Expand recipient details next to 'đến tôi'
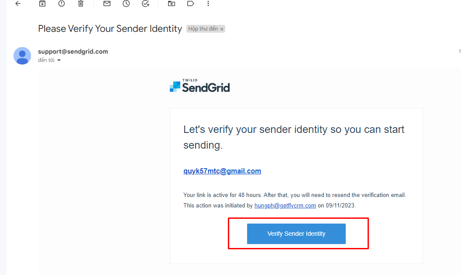The width and height of the screenshot is (461, 275). tap(59, 60)
